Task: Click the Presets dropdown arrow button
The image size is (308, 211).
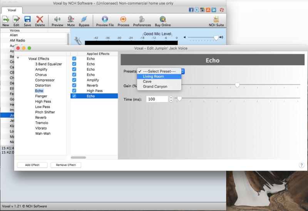Action: pos(182,71)
